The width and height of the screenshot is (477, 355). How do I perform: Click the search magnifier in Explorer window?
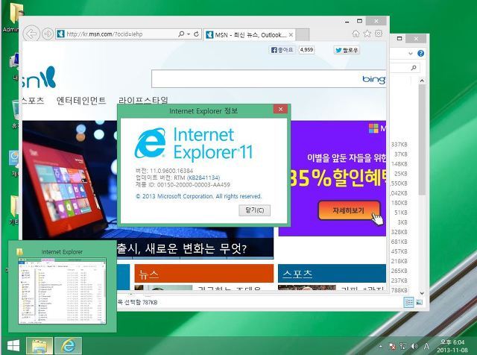point(414,68)
